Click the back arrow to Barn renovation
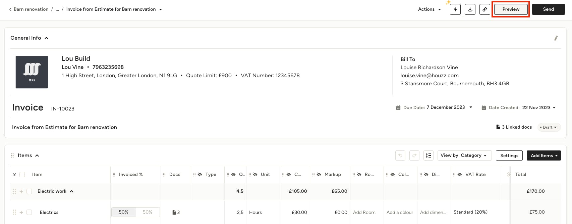 (x=10, y=9)
